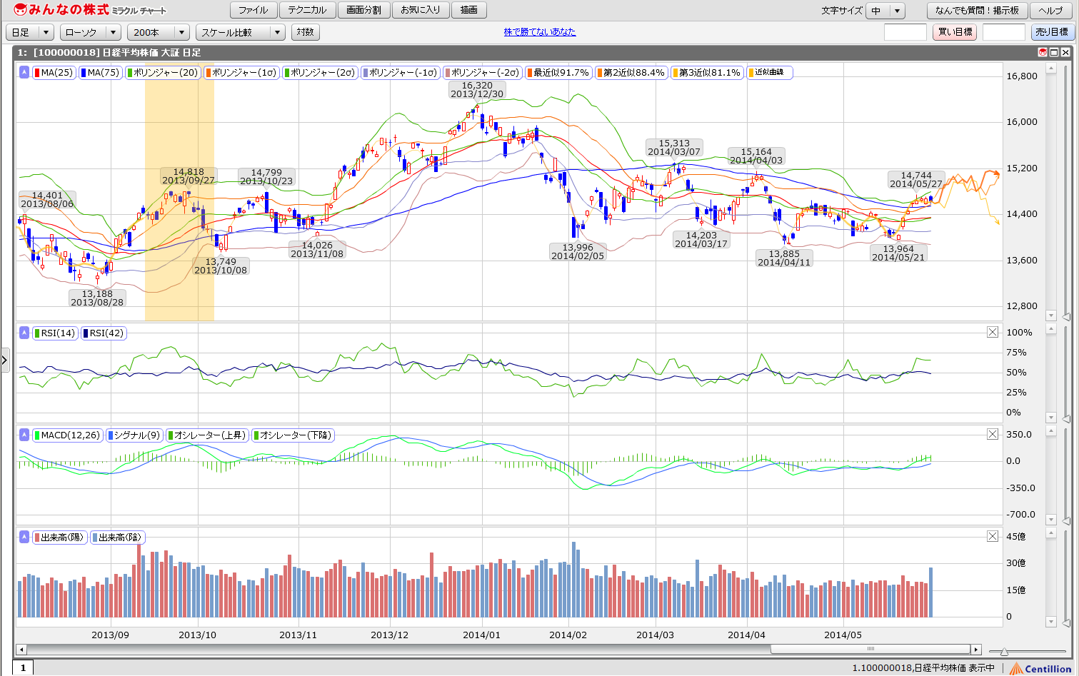Open the ローソク chart type dropdown

point(91,32)
